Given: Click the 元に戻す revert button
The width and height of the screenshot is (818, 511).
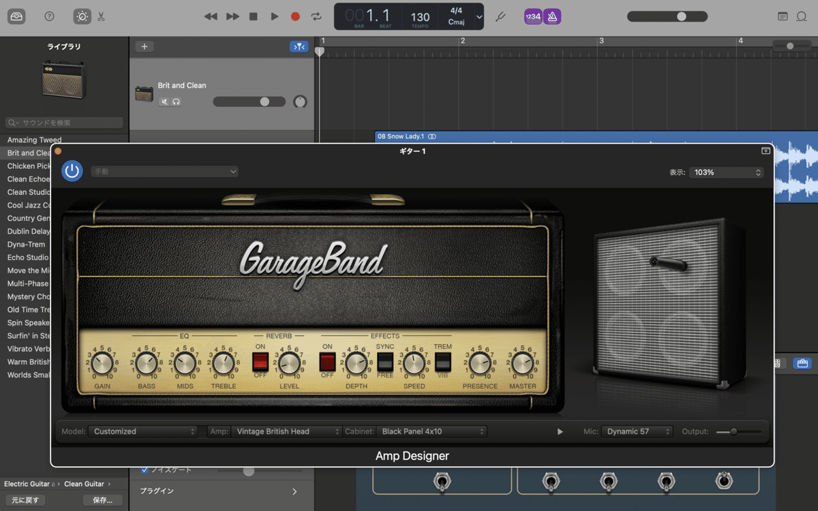Looking at the screenshot, I should point(26,500).
